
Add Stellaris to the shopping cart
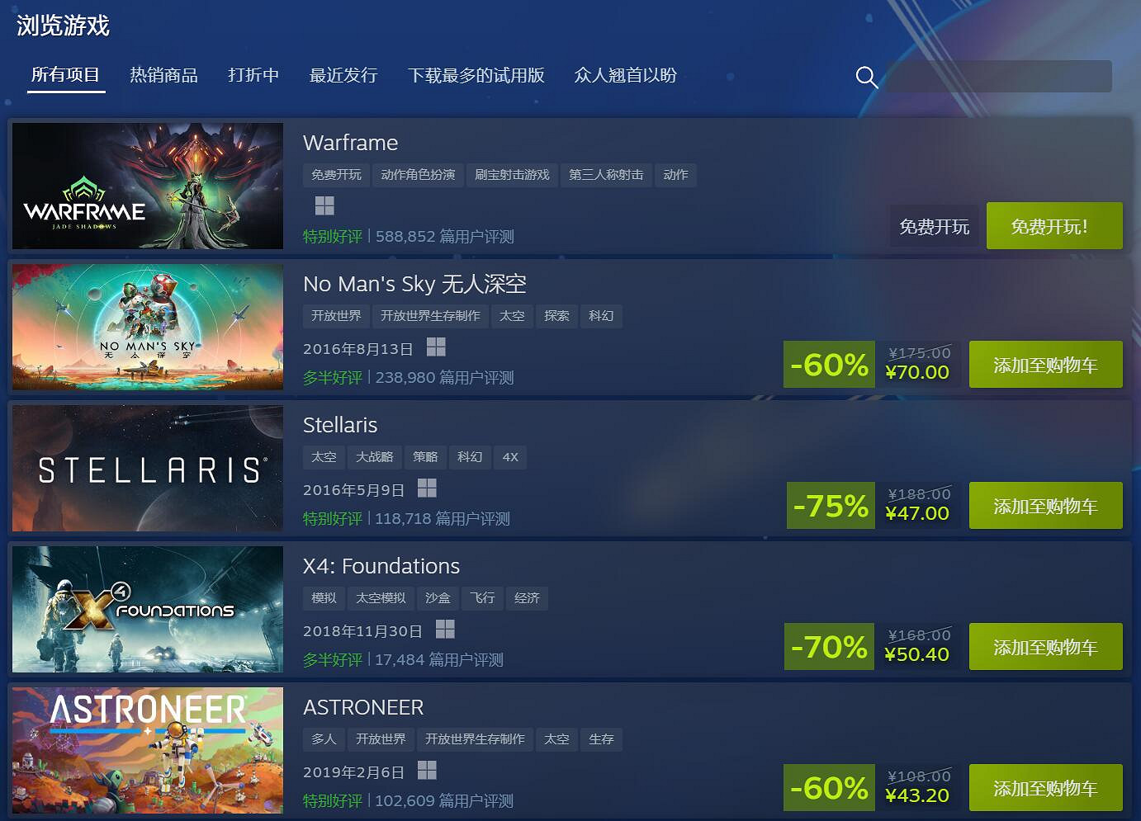point(1045,506)
